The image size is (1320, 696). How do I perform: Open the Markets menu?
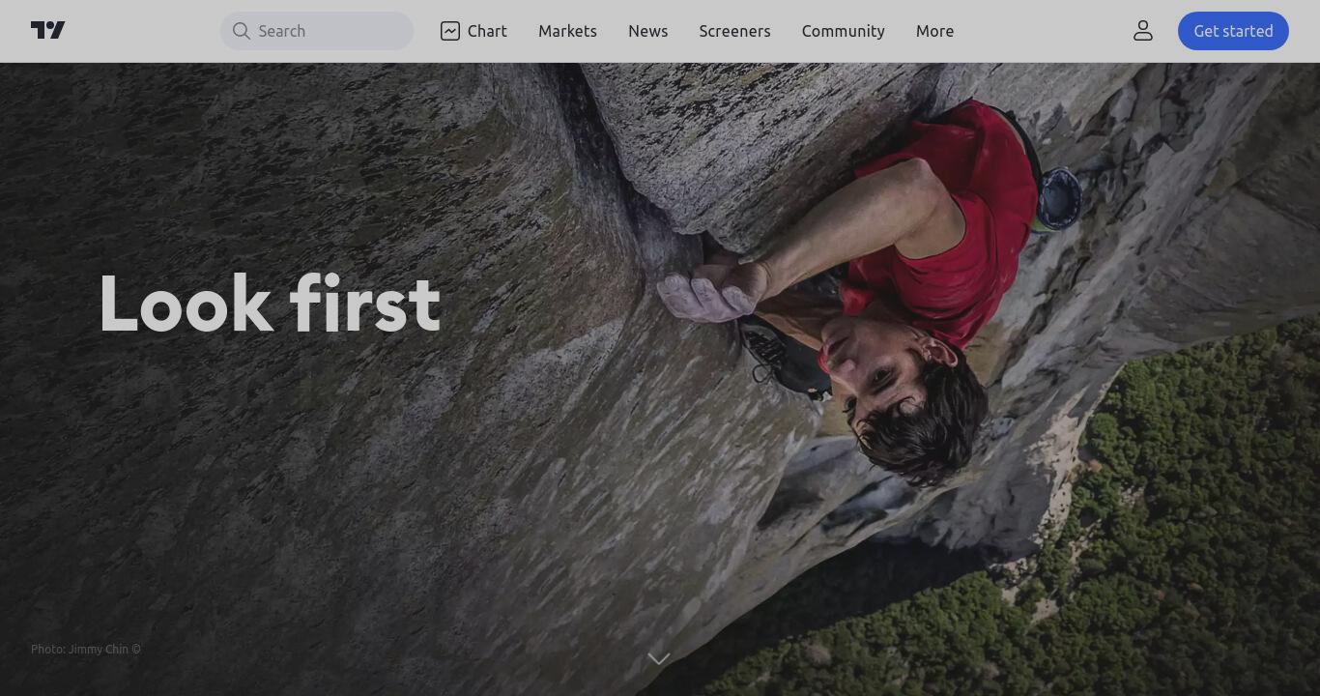pyautogui.click(x=567, y=31)
